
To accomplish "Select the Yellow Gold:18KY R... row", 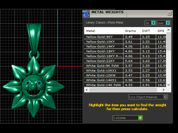I will coord(125,56).
